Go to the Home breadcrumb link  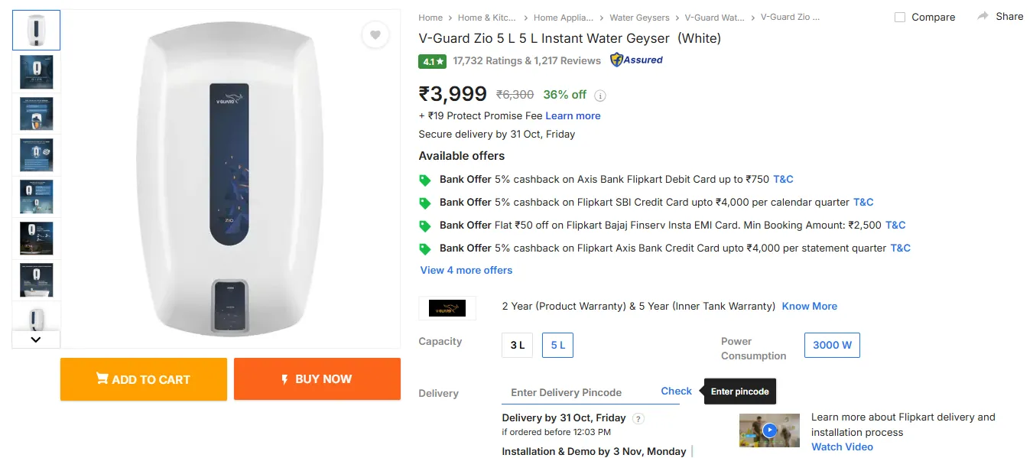tap(430, 18)
